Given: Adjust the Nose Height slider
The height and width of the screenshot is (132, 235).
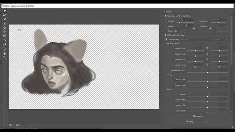Looking at the screenshot, I should point(207,82).
